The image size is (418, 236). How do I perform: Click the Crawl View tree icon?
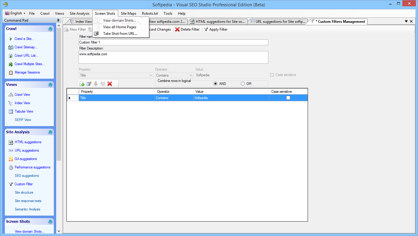(11, 95)
